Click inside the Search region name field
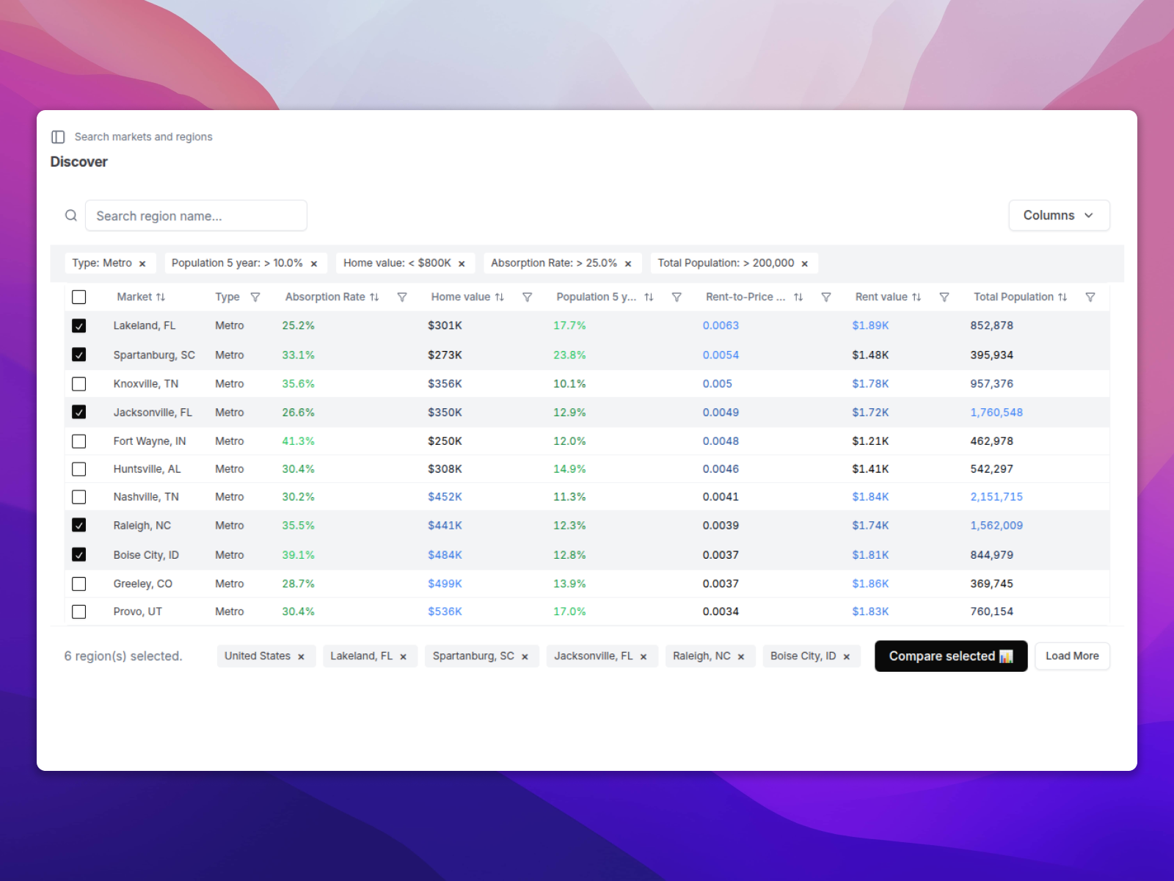Screen dimensions: 1174x881 [196, 215]
